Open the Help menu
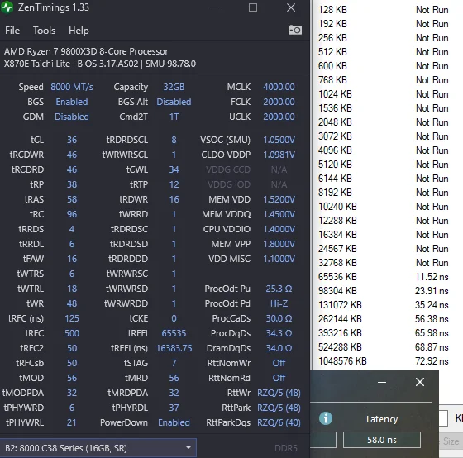463x458 pixels. [79, 31]
